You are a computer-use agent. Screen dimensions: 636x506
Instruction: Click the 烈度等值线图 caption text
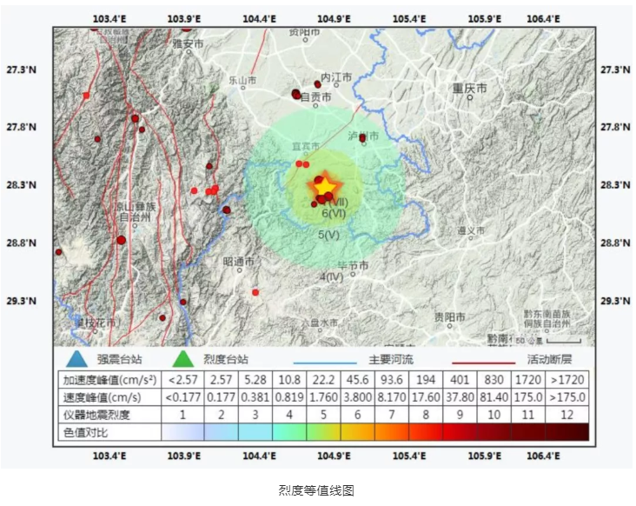[x=316, y=490]
